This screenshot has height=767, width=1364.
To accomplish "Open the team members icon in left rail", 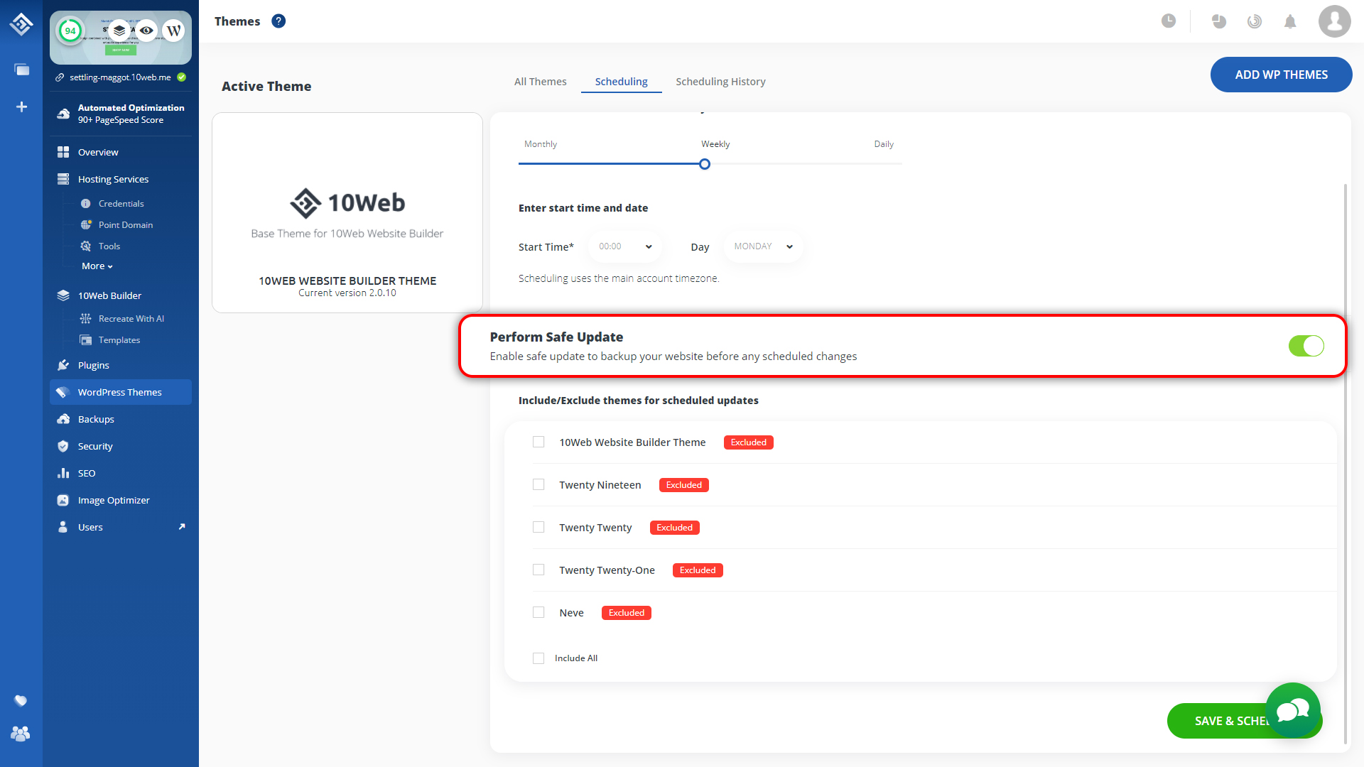I will tap(21, 734).
